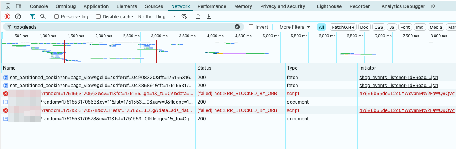
Task: Select set_partitioned_cookie request ending 04885891
Action: tap(101, 86)
